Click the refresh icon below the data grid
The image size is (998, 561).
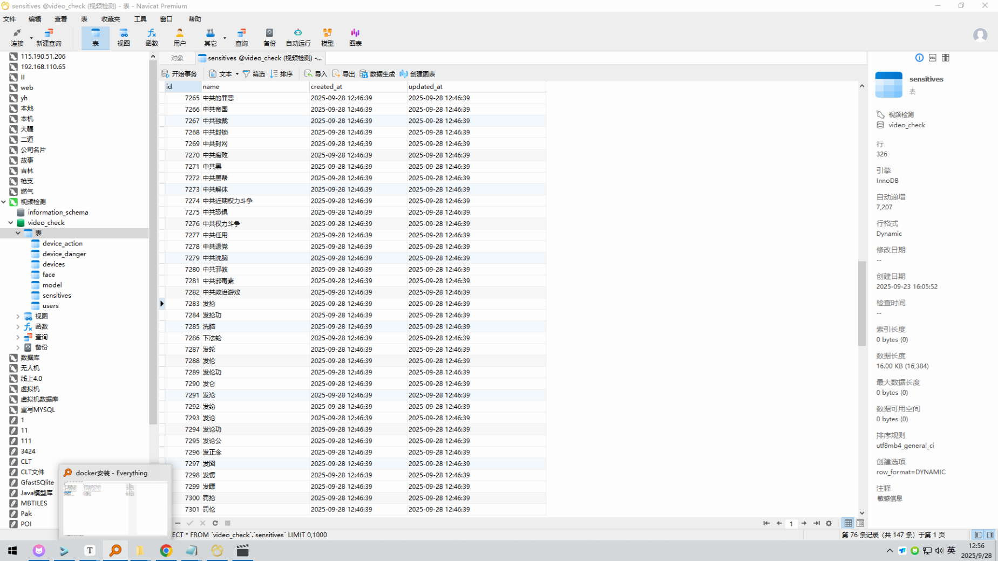coord(215,523)
